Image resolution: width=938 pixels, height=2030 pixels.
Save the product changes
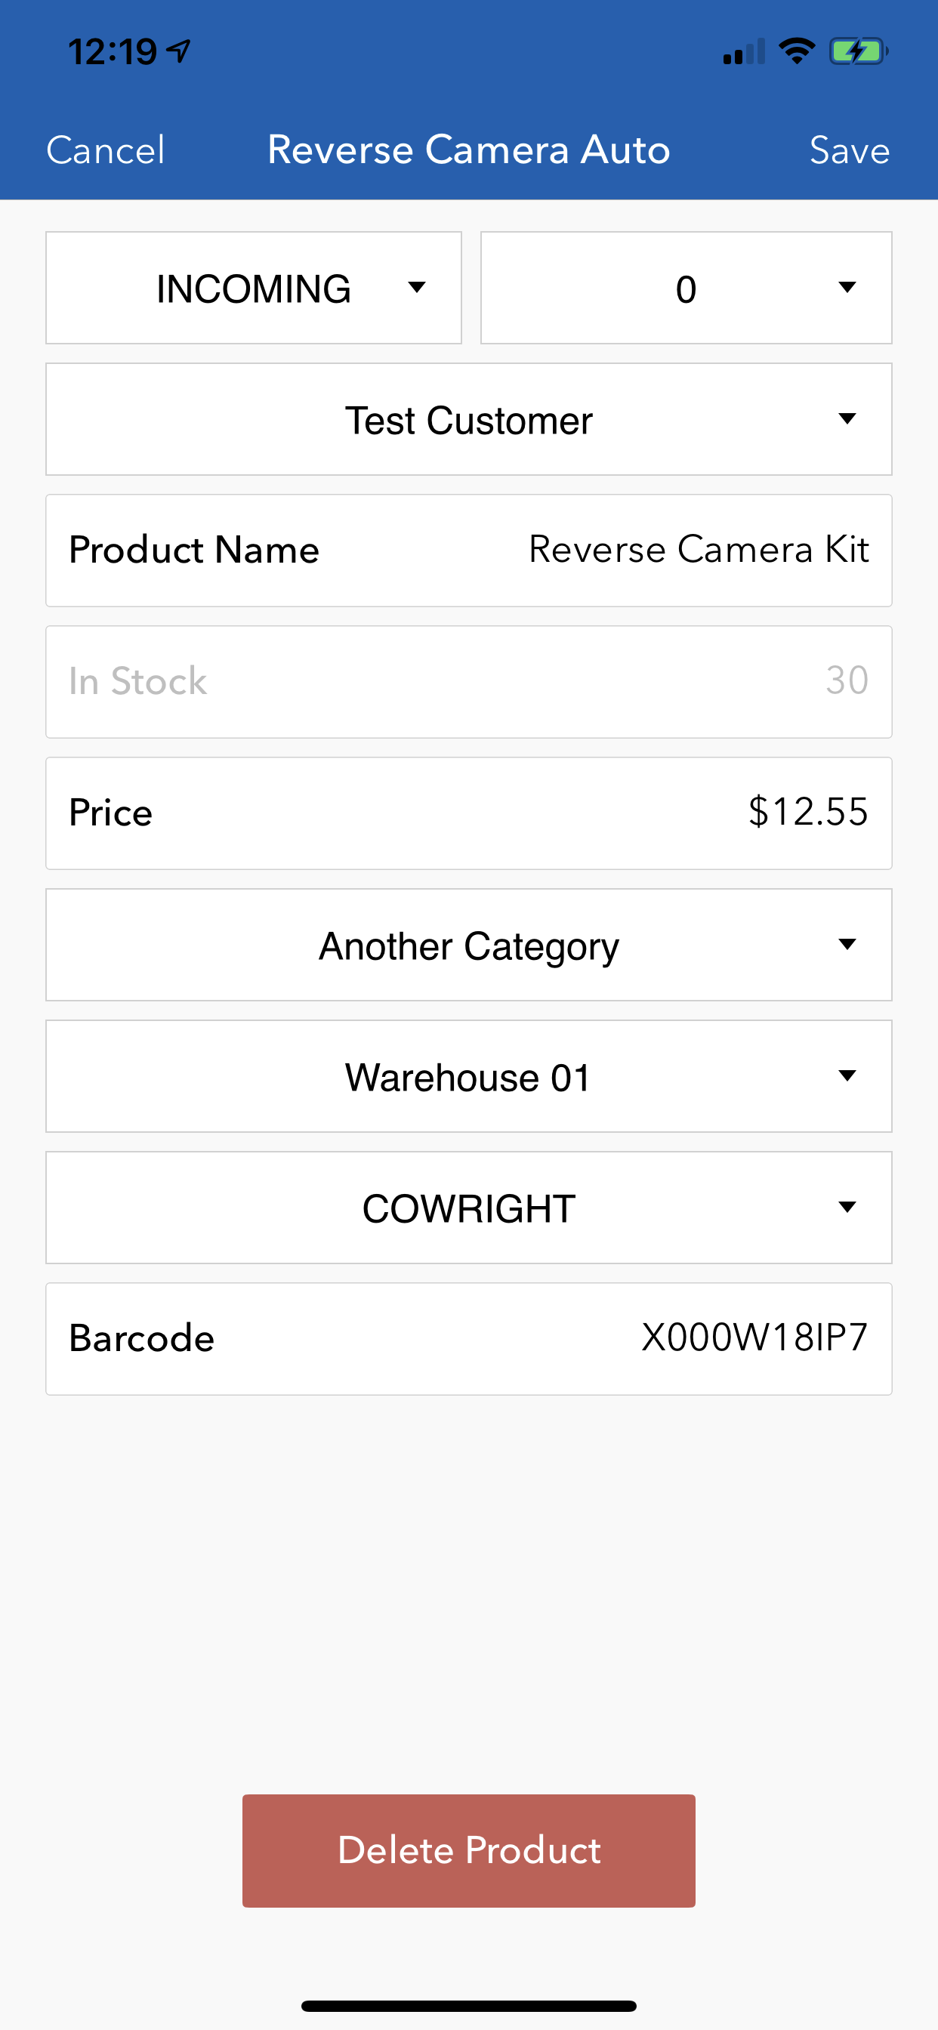pyautogui.click(x=850, y=150)
